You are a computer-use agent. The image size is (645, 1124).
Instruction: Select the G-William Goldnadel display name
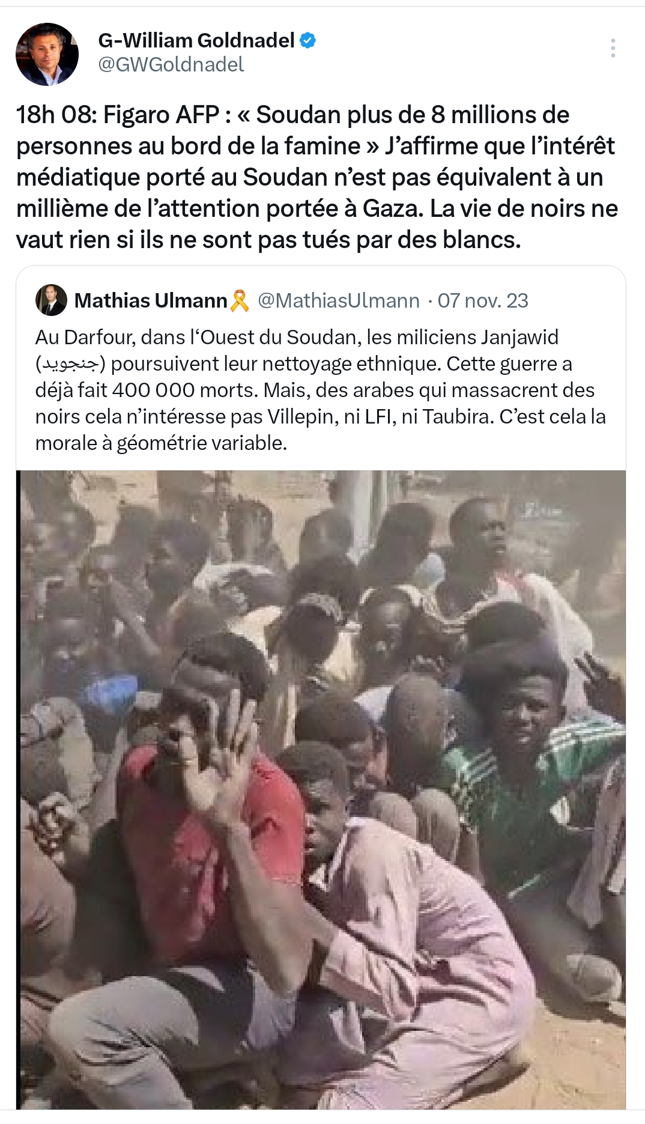pos(196,40)
